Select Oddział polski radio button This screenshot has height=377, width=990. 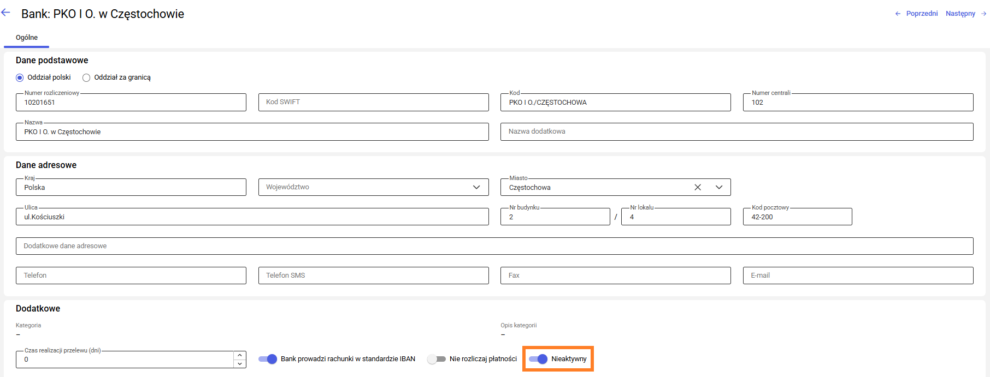[x=20, y=77]
